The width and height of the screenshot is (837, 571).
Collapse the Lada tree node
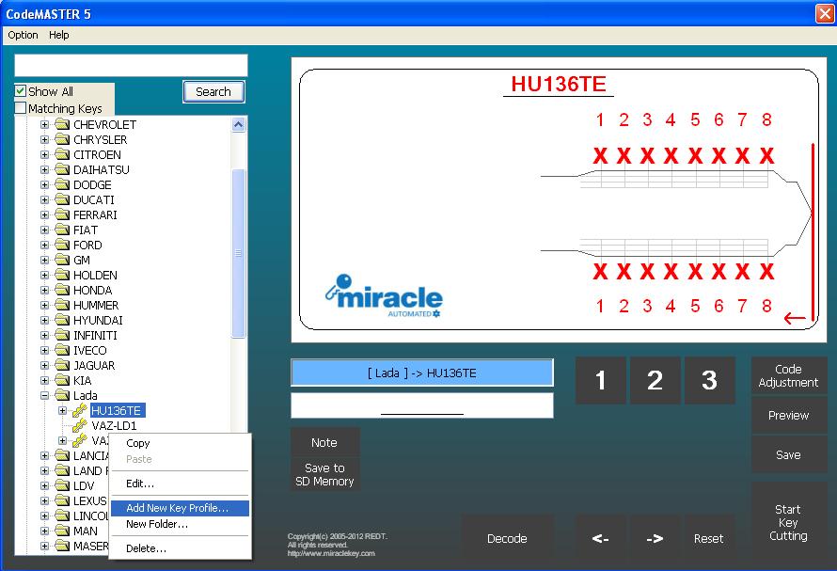(45, 395)
